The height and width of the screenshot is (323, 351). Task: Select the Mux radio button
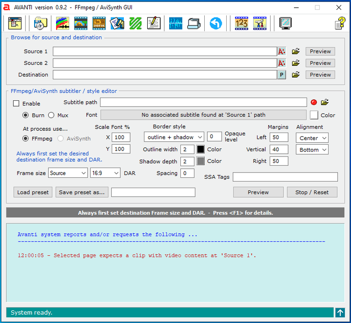(51, 115)
